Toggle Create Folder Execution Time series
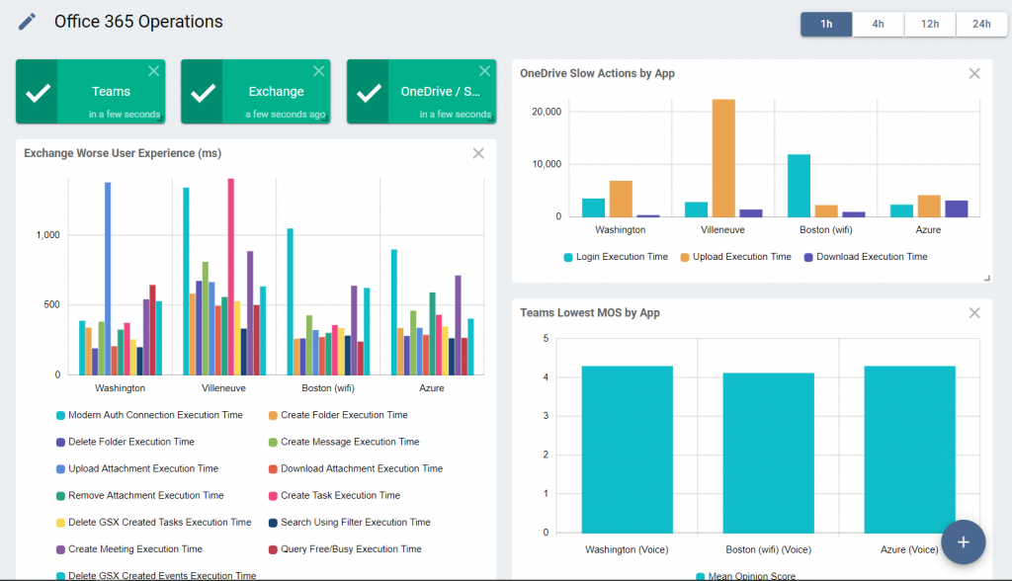1012x581 pixels. (338, 415)
